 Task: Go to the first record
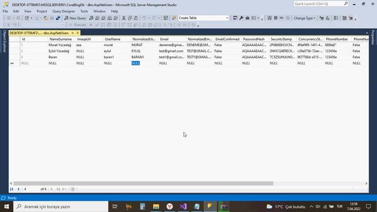[12, 189]
